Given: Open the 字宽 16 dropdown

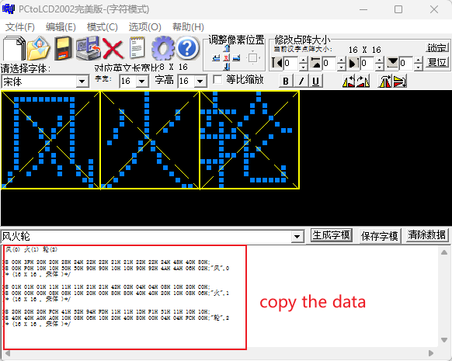Looking at the screenshot, I should tap(142, 81).
